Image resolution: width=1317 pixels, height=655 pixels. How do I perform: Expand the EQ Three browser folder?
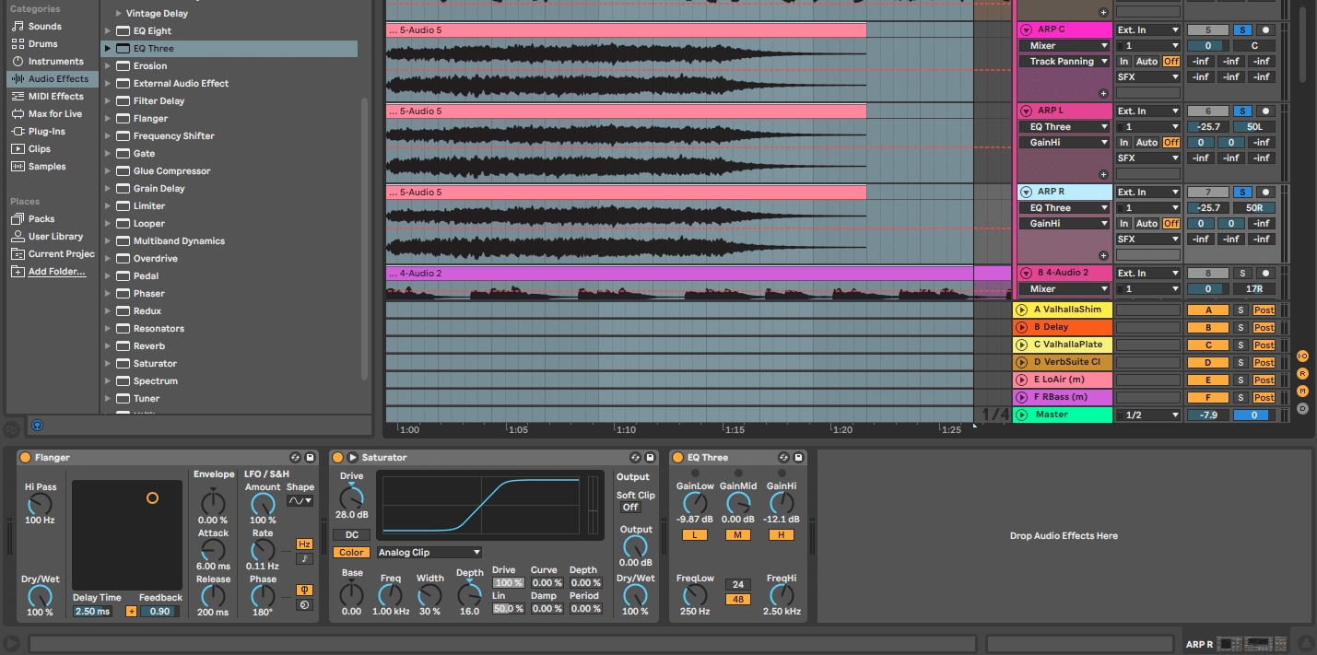point(108,48)
